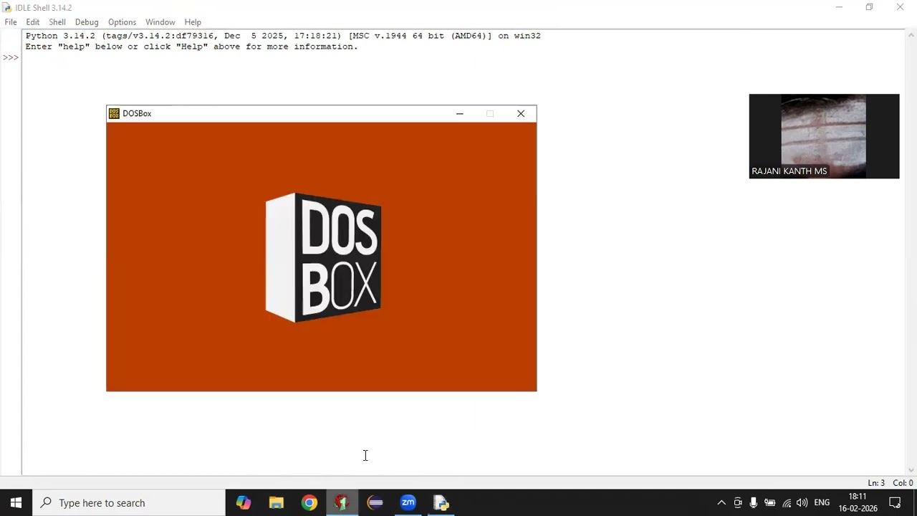The image size is (917, 516).
Task: Restore down the IDLE Shell window
Action: 869,7
